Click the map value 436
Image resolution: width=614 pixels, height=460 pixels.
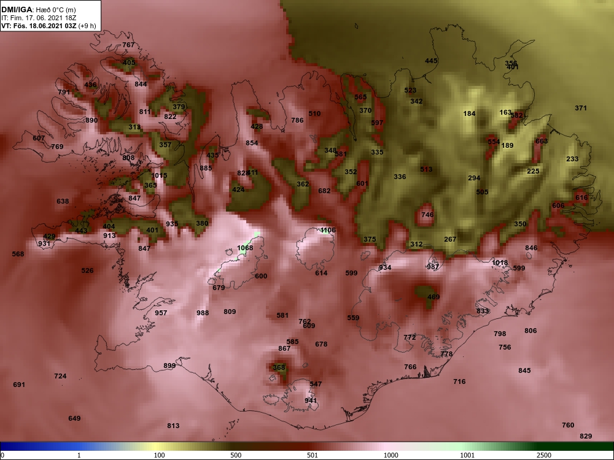pyautogui.click(x=90, y=85)
